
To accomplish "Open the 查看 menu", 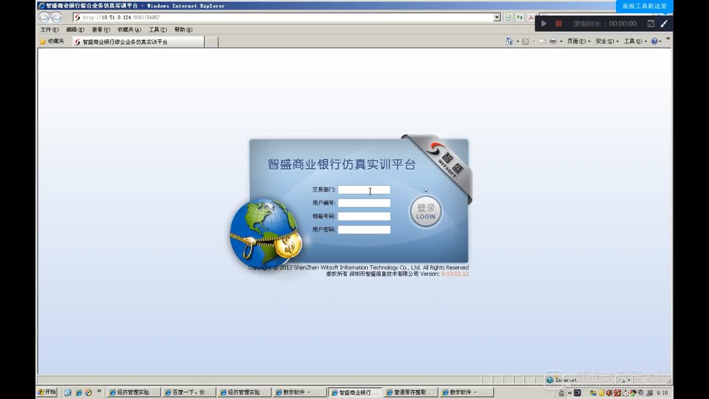I will pyautogui.click(x=101, y=29).
